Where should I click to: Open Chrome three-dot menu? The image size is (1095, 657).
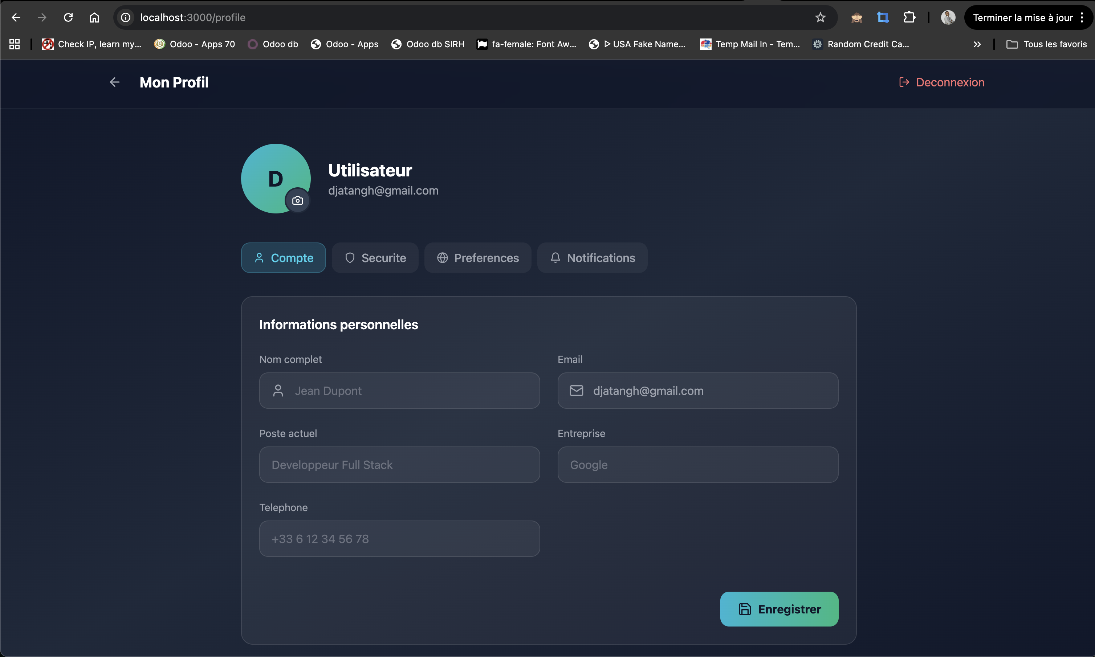pos(1082,18)
